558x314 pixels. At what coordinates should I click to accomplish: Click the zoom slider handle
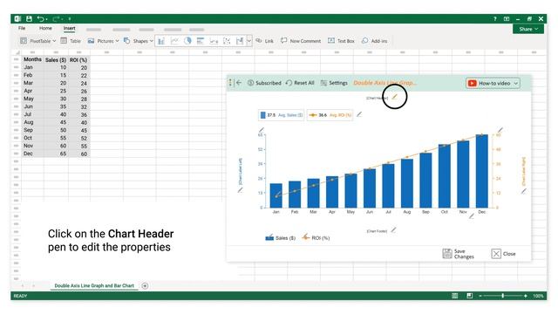[x=502, y=296]
